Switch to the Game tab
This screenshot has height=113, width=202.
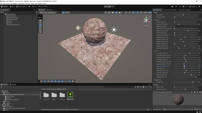click(50, 10)
